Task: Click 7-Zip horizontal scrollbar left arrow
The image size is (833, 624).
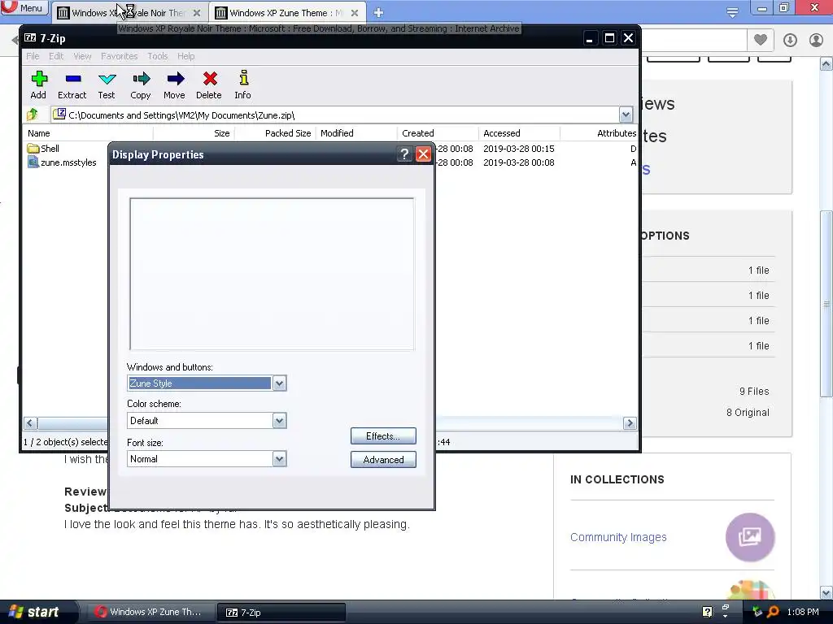Action: pyautogui.click(x=30, y=422)
